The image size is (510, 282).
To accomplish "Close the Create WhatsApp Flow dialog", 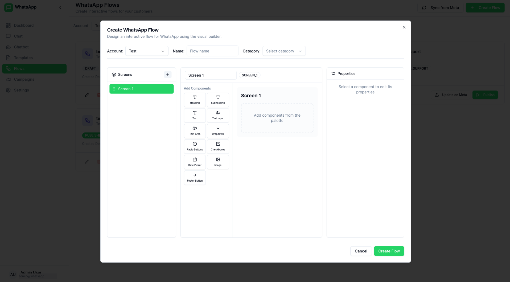I will point(404,27).
